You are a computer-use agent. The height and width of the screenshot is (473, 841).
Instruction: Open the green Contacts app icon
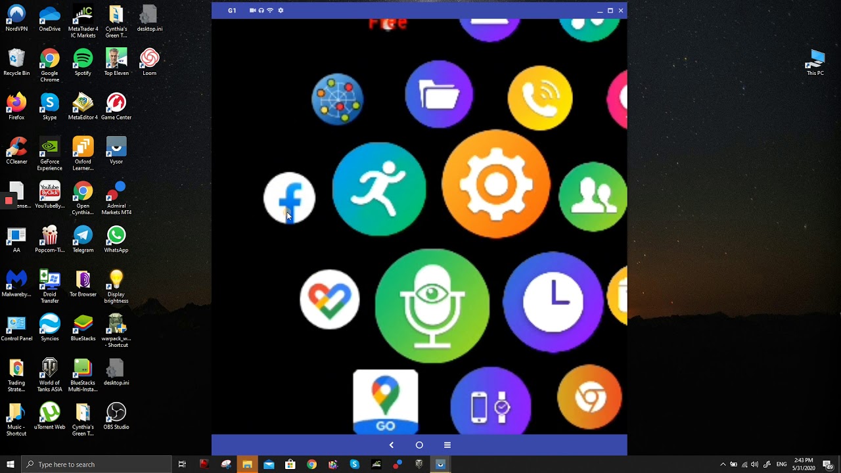593,196
